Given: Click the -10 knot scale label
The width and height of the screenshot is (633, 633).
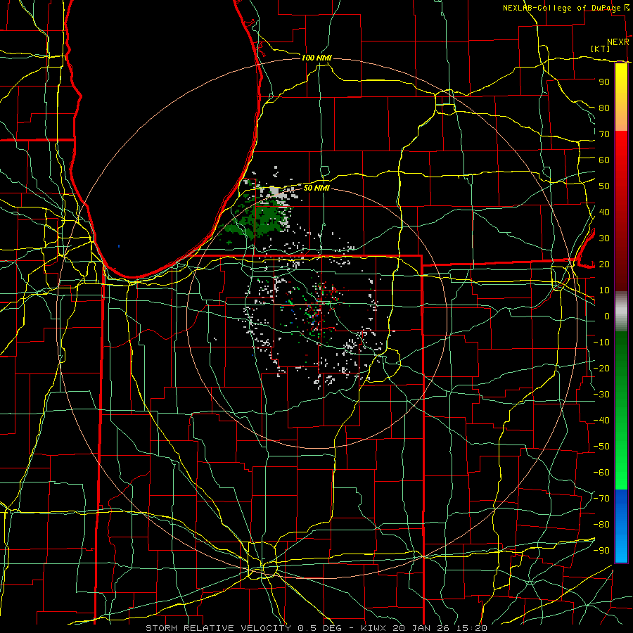Looking at the screenshot, I should tap(601, 343).
